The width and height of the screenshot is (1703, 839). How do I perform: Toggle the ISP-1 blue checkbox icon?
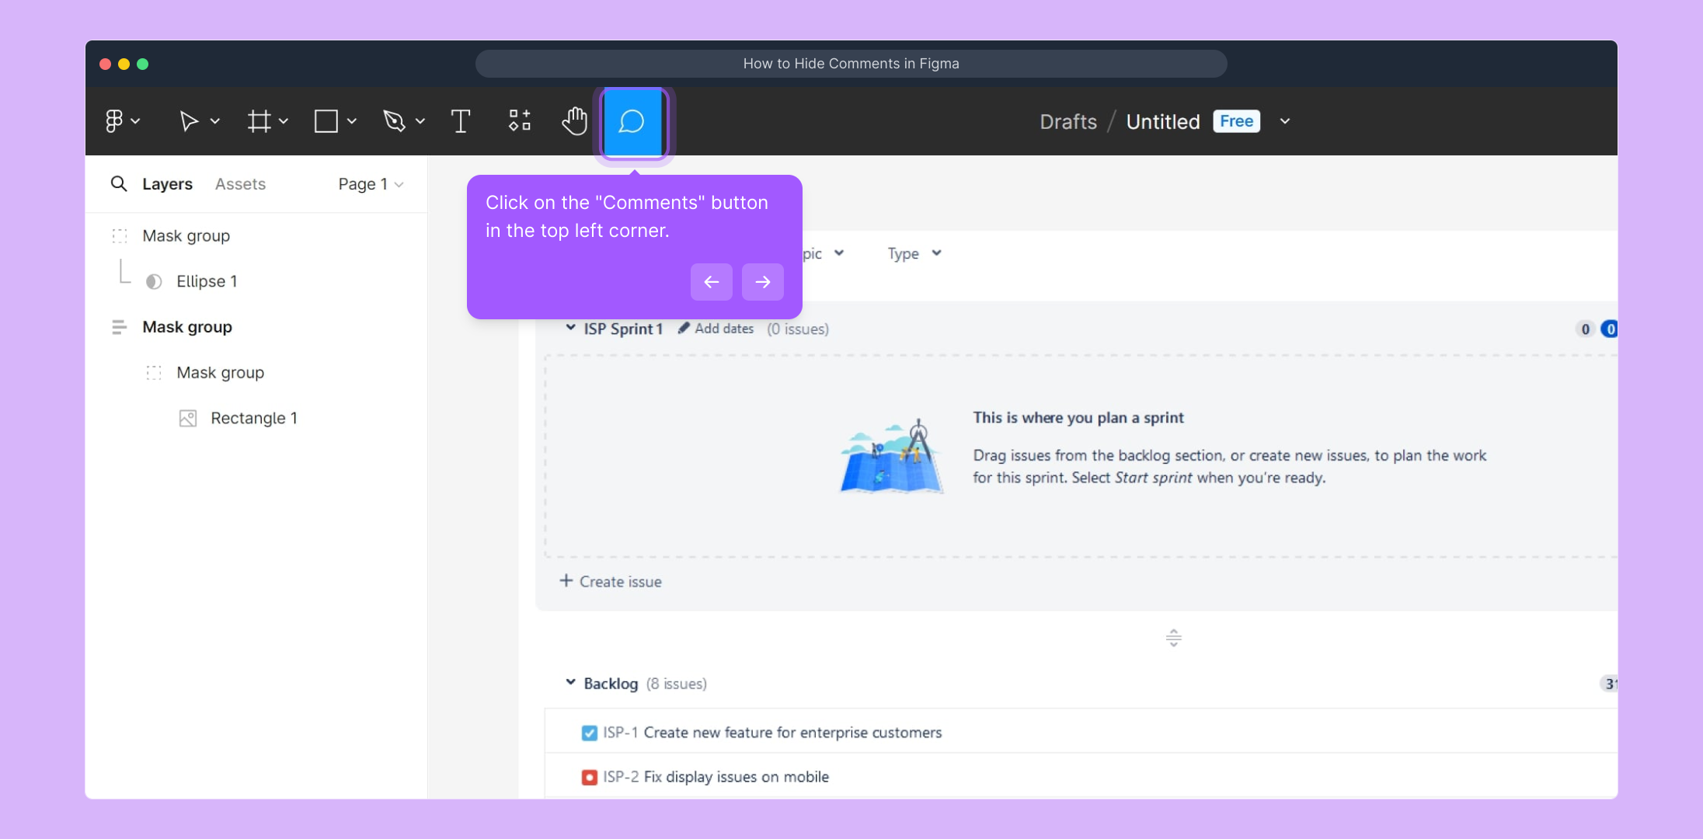pyautogui.click(x=589, y=733)
